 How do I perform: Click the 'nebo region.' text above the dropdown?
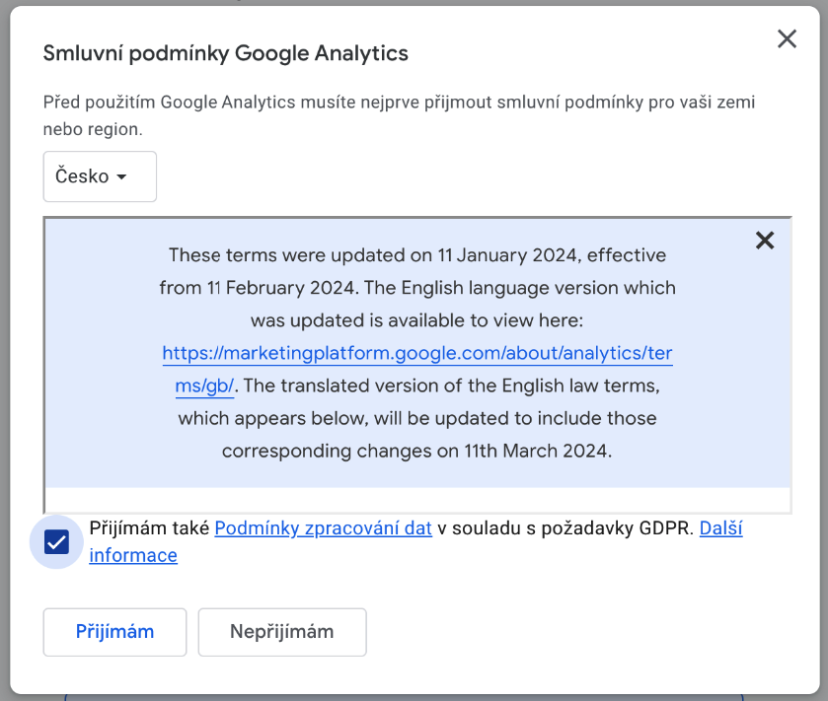tap(93, 129)
